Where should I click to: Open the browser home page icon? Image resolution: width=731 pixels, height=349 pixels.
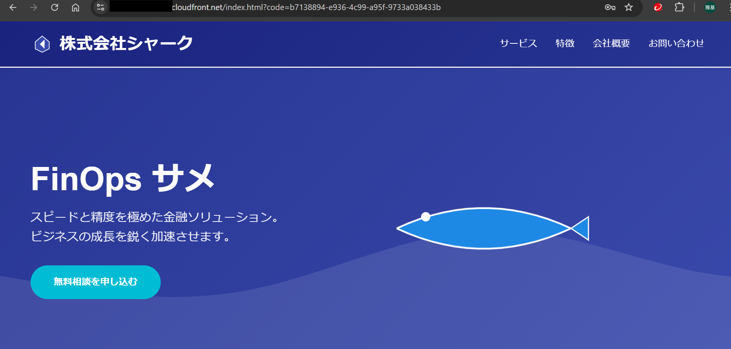tap(76, 7)
